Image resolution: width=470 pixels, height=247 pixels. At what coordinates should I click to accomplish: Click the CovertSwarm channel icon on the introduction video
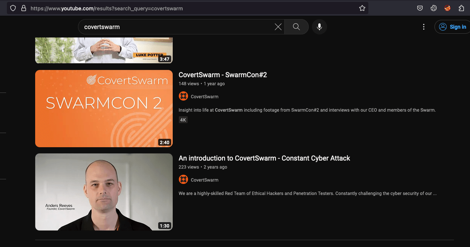(183, 179)
